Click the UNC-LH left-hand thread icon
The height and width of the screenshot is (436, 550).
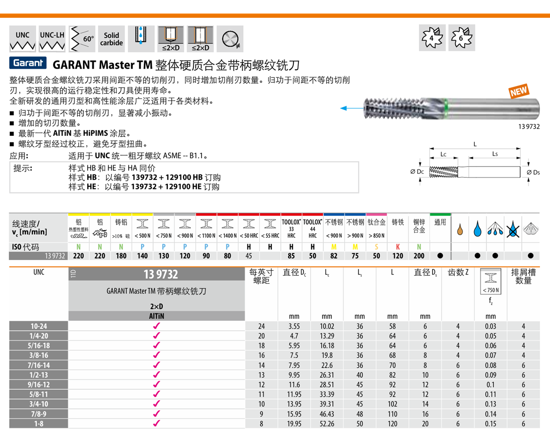[52, 40]
